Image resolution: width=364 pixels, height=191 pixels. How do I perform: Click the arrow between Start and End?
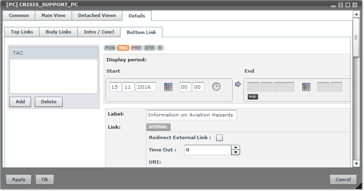[238, 85]
